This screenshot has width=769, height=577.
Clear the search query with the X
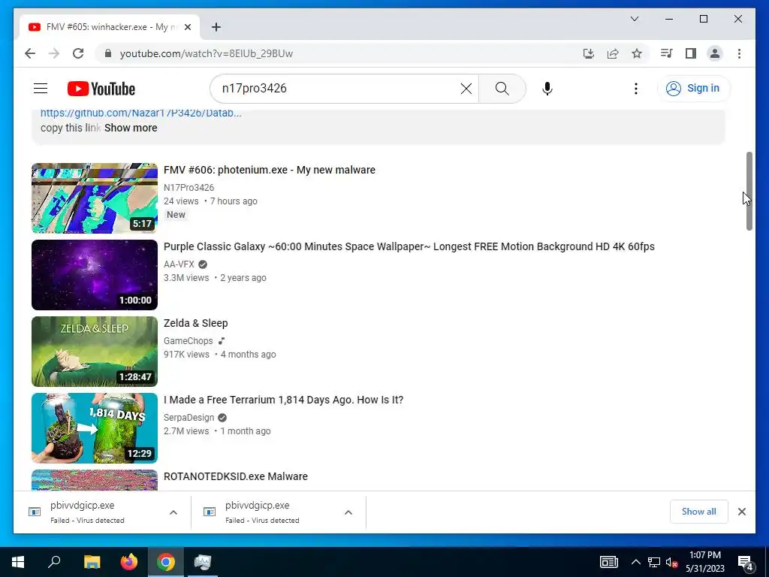(x=466, y=89)
